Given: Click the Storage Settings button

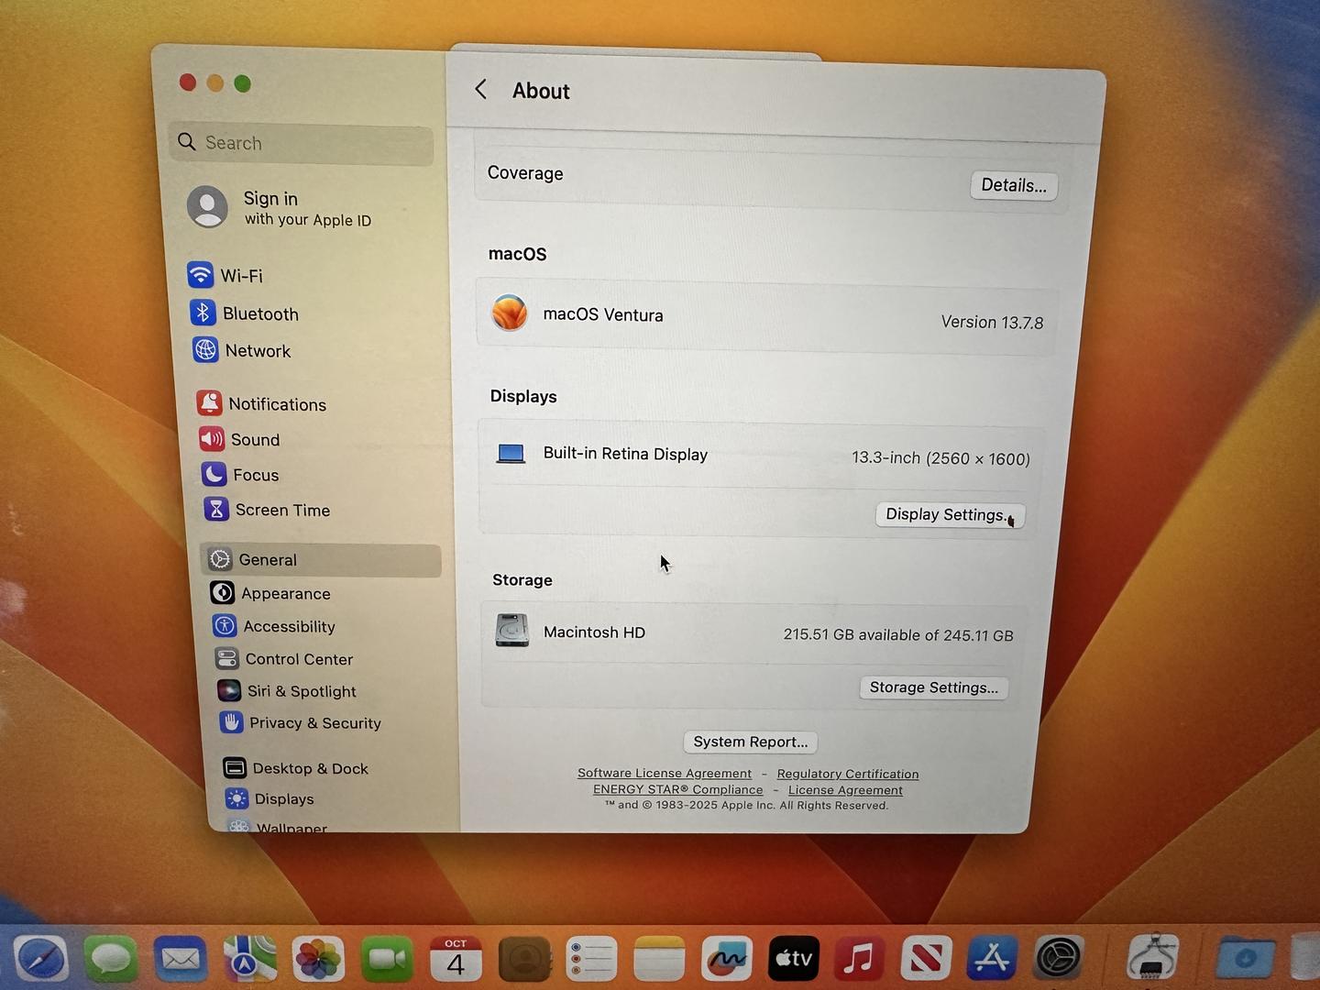Looking at the screenshot, I should pos(933,687).
